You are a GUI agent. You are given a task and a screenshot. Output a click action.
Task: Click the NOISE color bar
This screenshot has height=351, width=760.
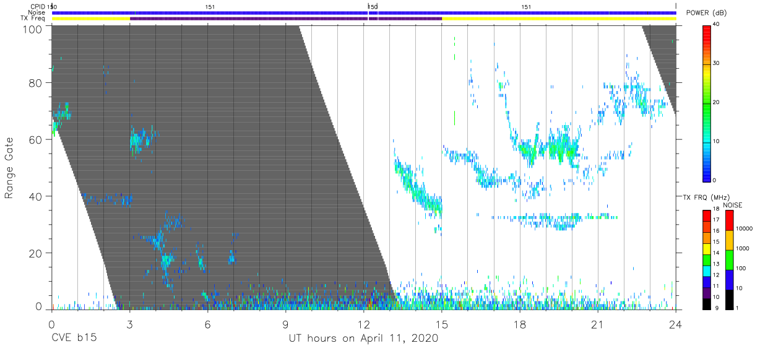click(729, 259)
